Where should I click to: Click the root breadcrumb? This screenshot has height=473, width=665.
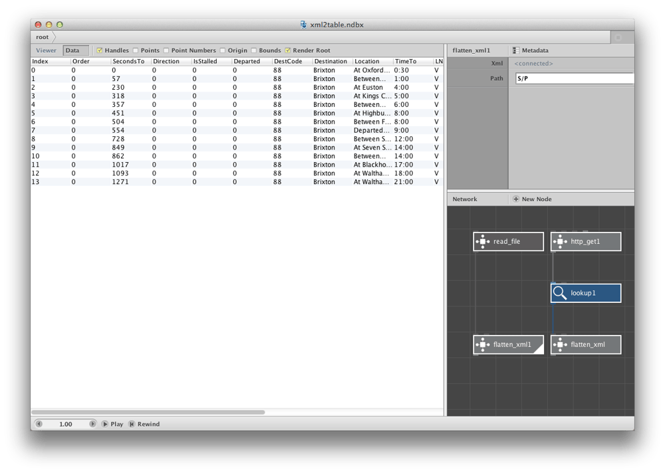pos(42,37)
